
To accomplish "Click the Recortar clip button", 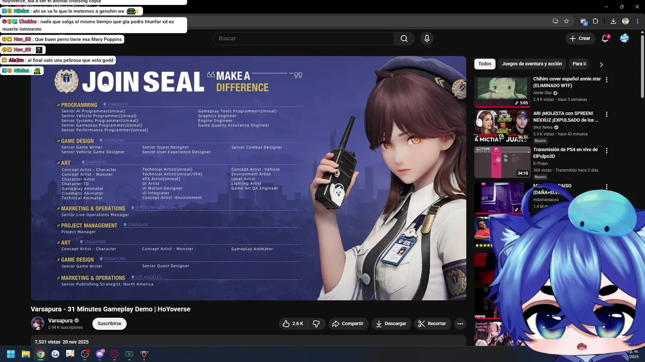I will coord(432,324).
